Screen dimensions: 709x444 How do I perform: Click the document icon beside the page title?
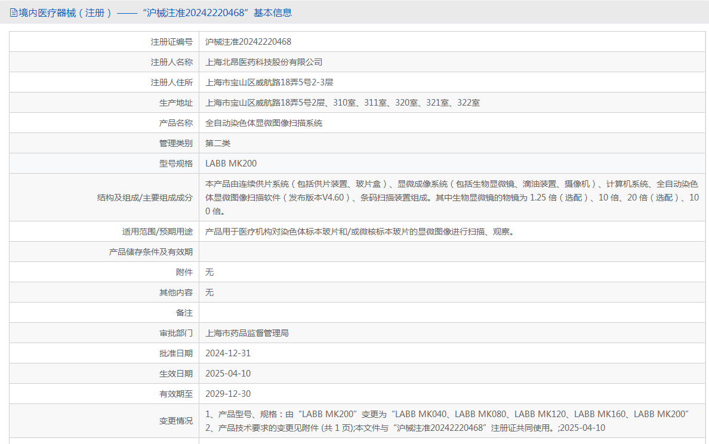click(14, 13)
